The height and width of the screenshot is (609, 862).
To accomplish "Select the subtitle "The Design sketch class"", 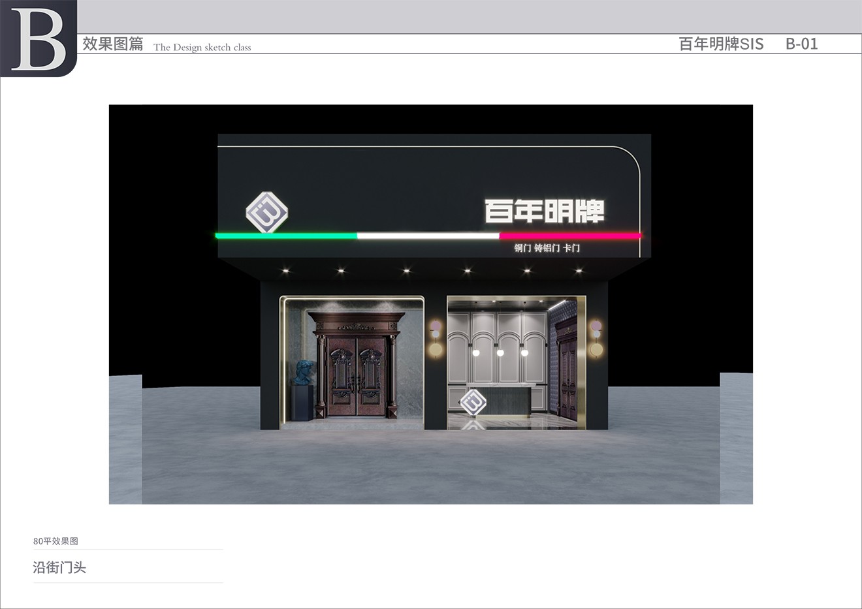I will pyautogui.click(x=202, y=47).
